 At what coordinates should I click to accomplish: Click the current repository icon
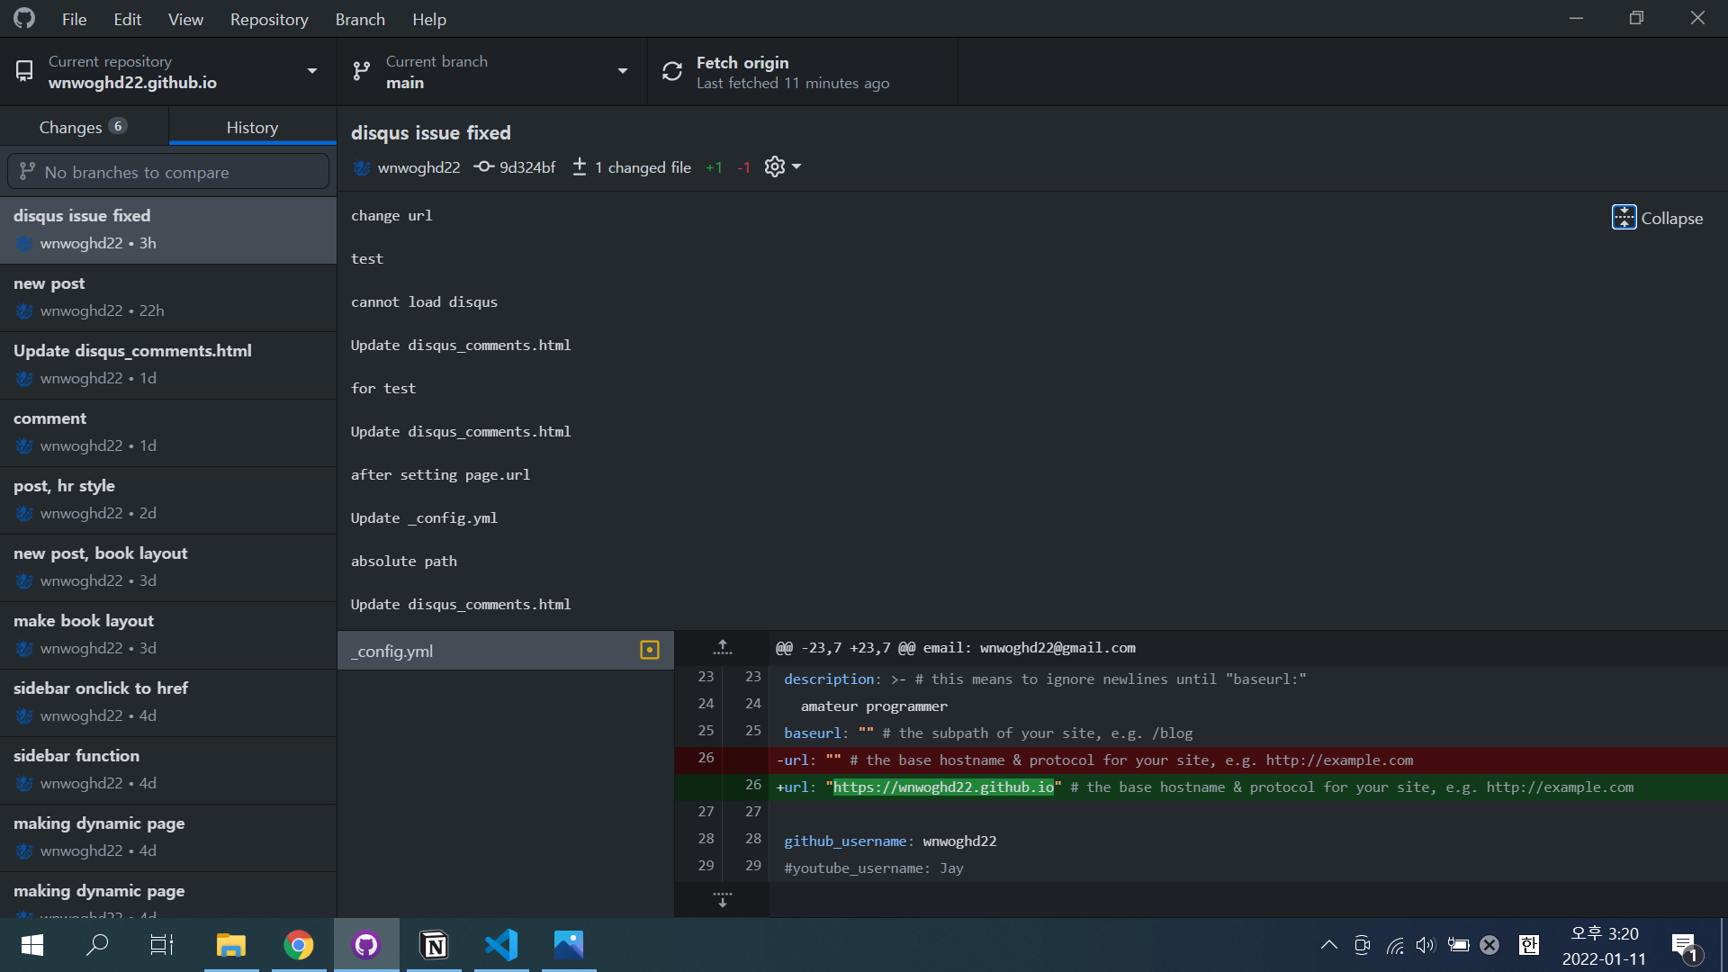point(24,71)
